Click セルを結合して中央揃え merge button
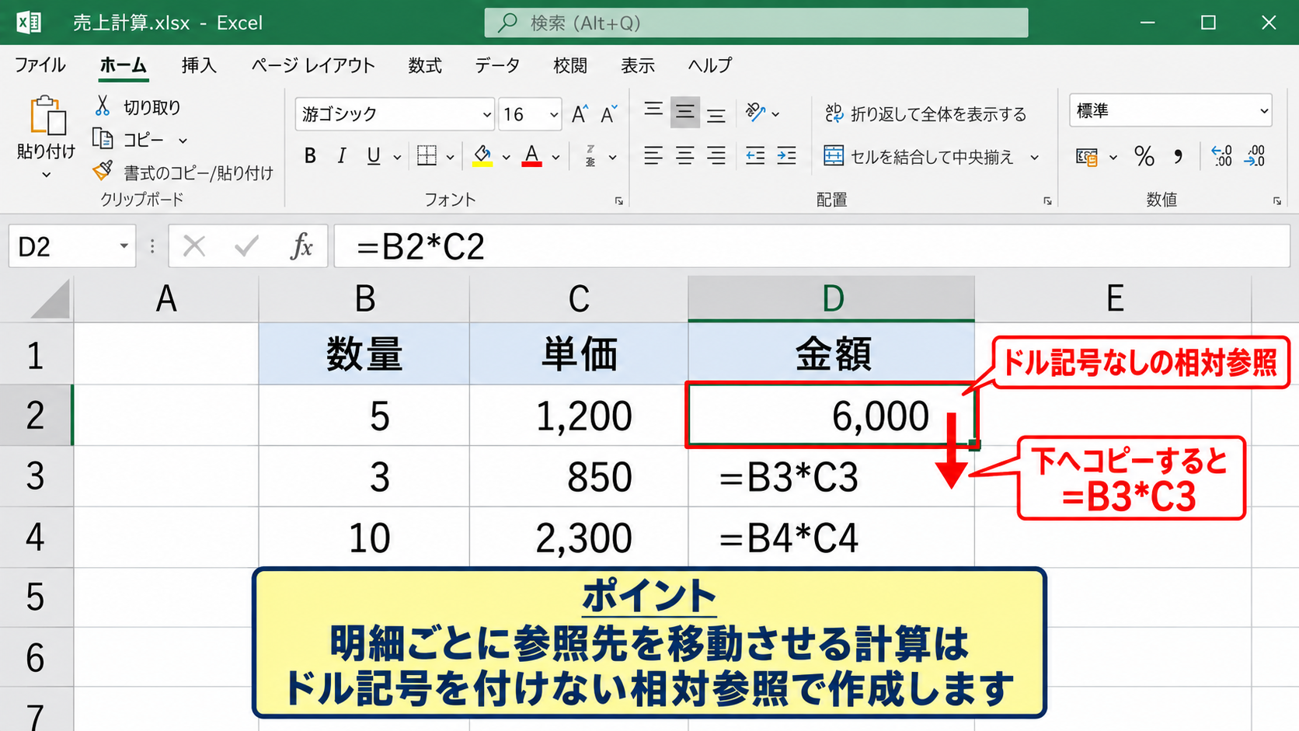Image resolution: width=1299 pixels, height=731 pixels. click(x=918, y=157)
